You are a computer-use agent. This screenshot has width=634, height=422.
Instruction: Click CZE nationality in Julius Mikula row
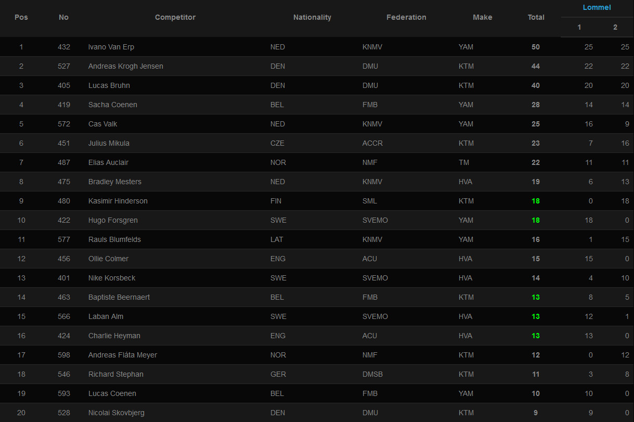[277, 143]
